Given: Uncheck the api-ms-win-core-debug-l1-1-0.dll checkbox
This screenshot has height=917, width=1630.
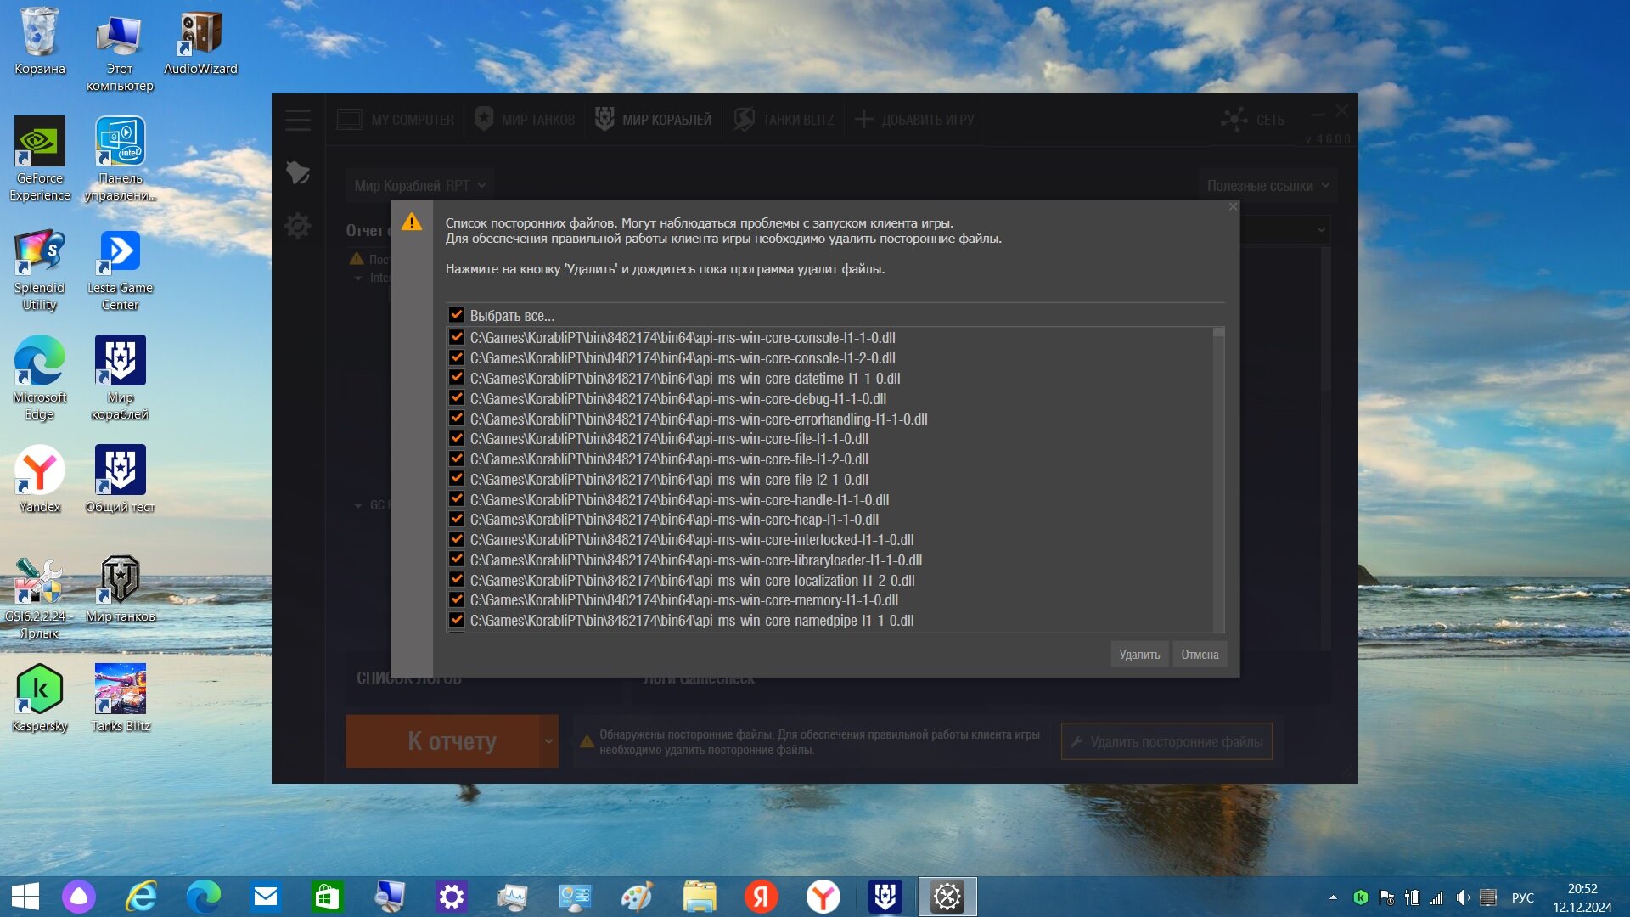Looking at the screenshot, I should (457, 398).
